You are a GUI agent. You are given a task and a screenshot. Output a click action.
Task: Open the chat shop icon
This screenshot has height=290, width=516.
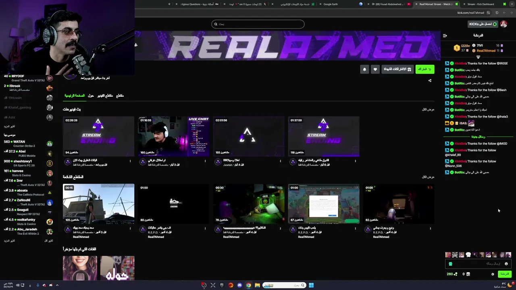tap(468, 274)
